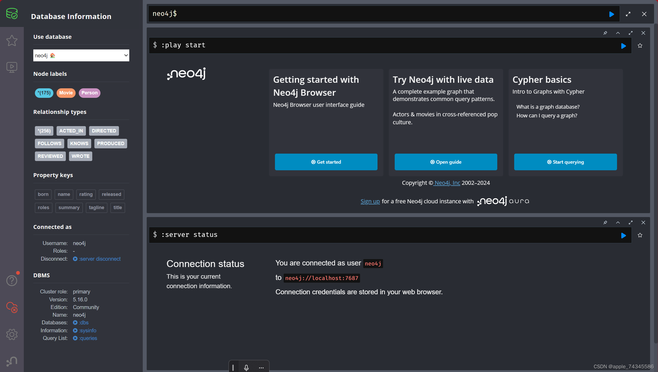The height and width of the screenshot is (372, 658).
Task: Select the ACTED_IN relationship type
Action: 71,131
